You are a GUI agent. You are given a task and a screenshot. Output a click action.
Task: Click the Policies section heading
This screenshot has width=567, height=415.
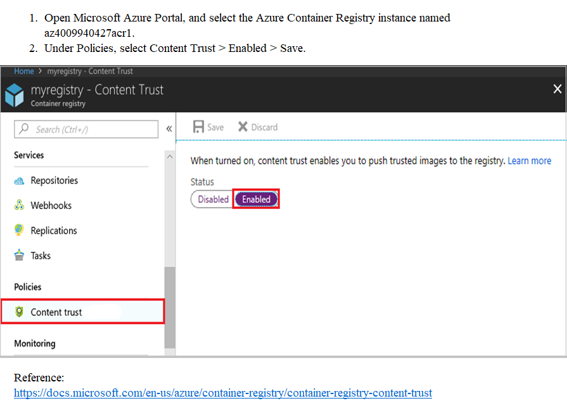(x=28, y=287)
